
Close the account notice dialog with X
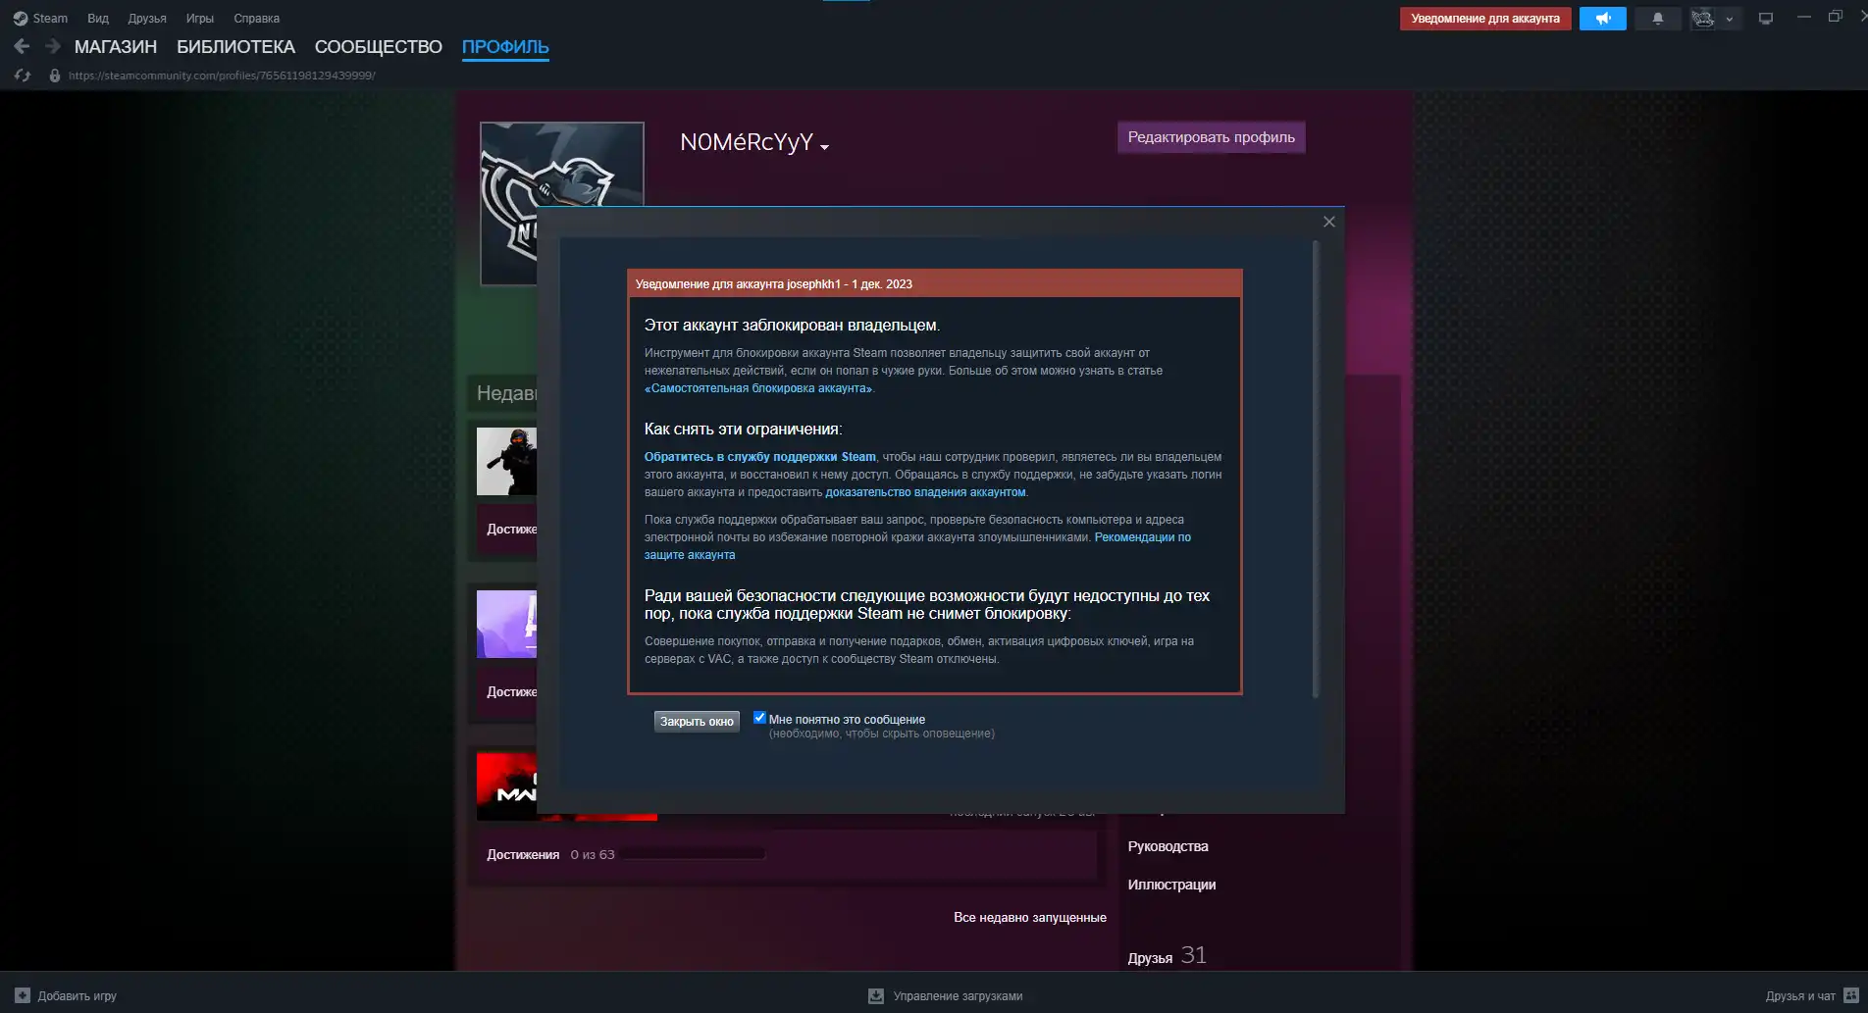1329,222
